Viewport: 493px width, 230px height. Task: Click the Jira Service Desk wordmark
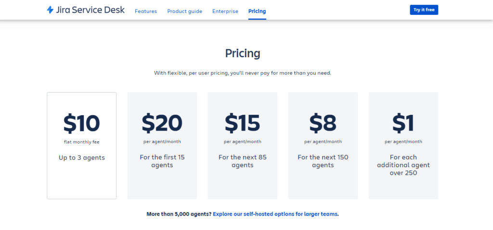pos(90,10)
